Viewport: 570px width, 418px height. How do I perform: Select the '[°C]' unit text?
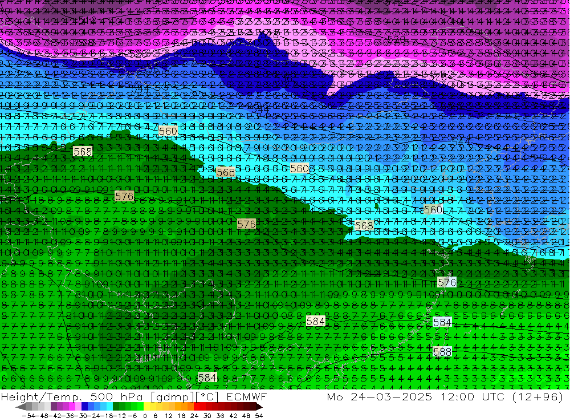coord(207,397)
